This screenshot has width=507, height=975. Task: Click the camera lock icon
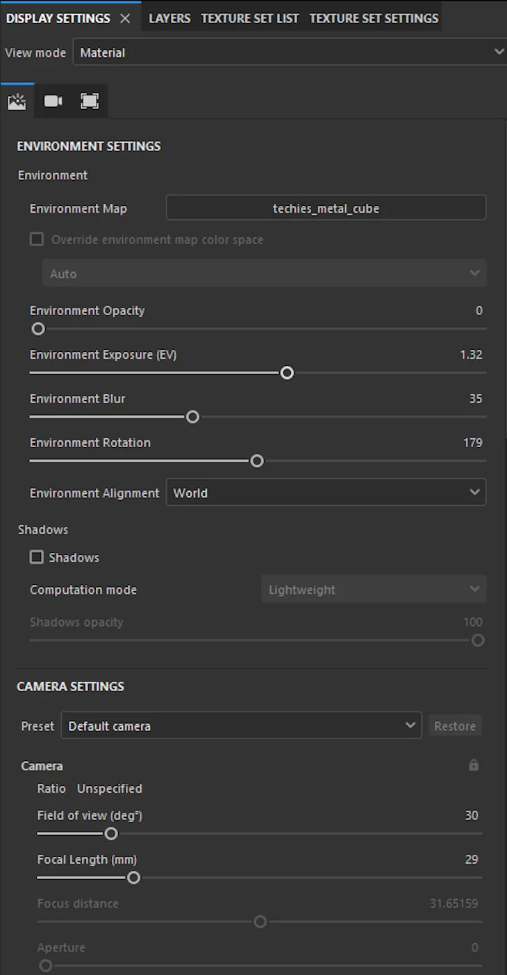(474, 765)
